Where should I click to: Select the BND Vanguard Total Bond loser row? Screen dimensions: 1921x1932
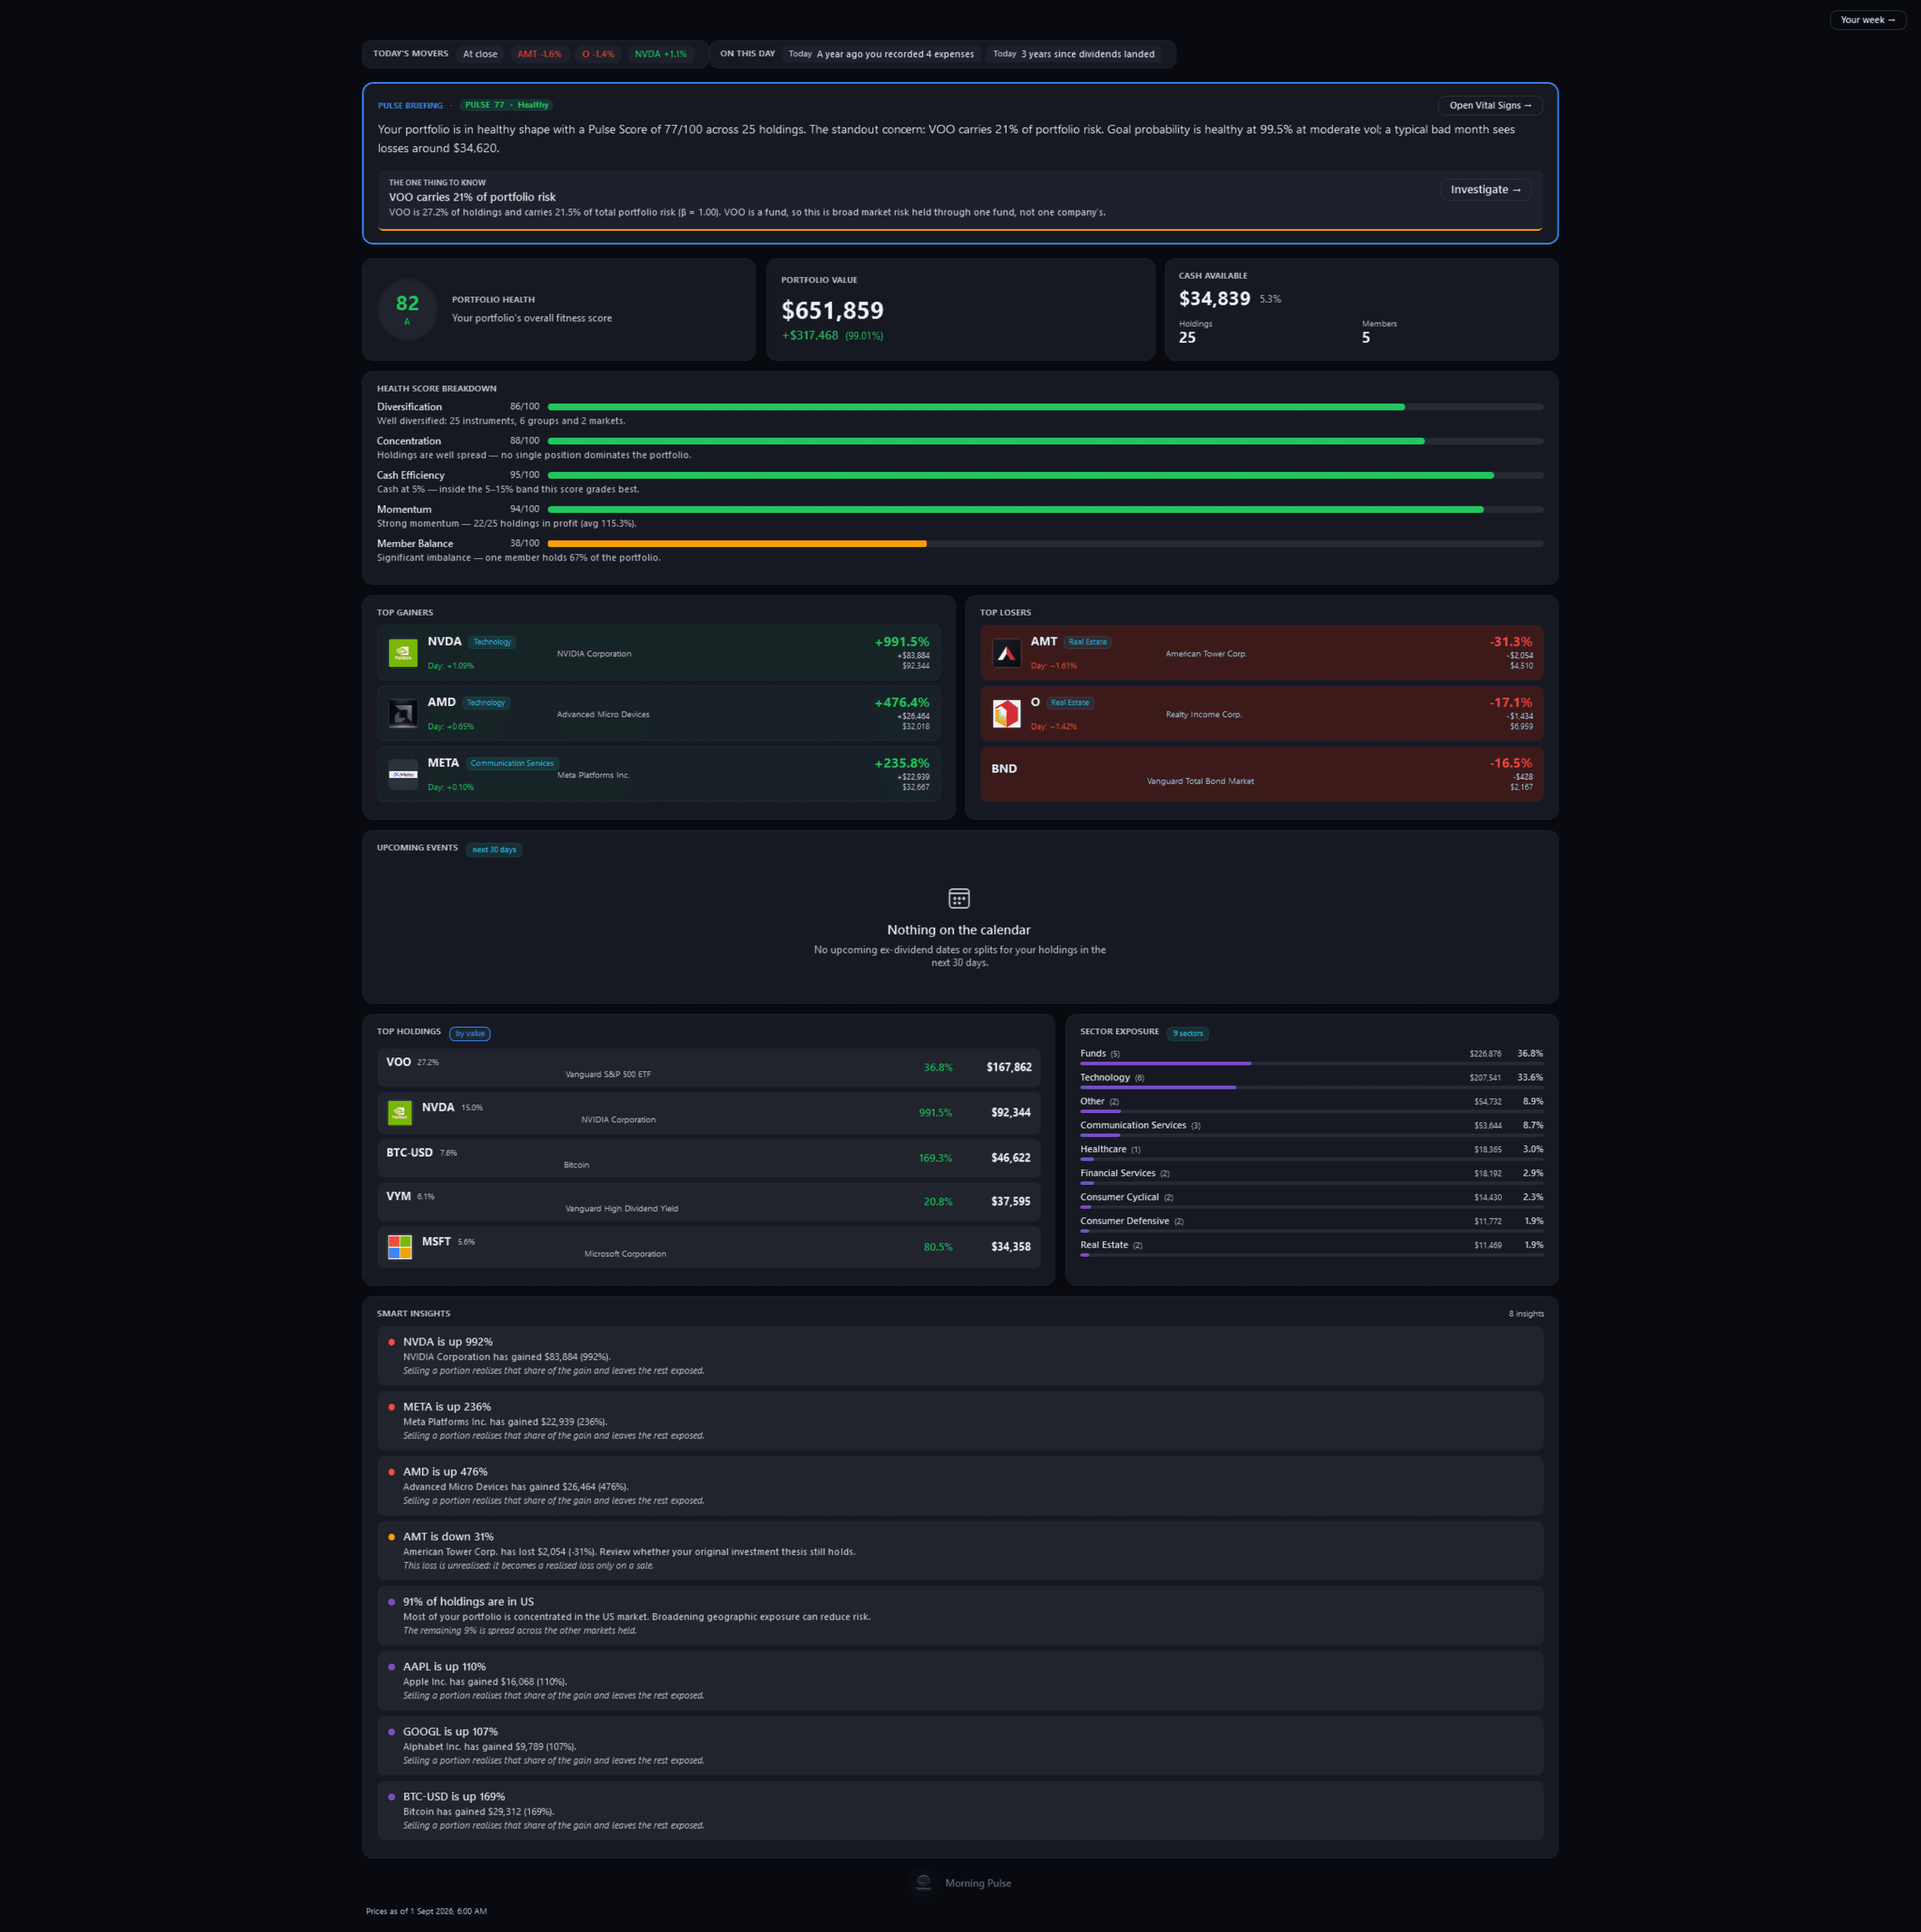pyautogui.click(x=1261, y=774)
